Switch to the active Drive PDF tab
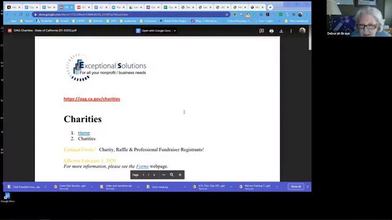This screenshot has height=220, width=392. pyautogui.click(x=66, y=7)
